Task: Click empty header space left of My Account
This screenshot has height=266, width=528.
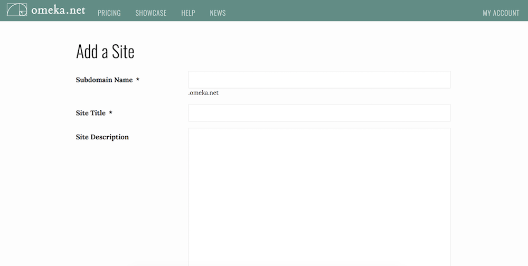Action: tap(354, 11)
